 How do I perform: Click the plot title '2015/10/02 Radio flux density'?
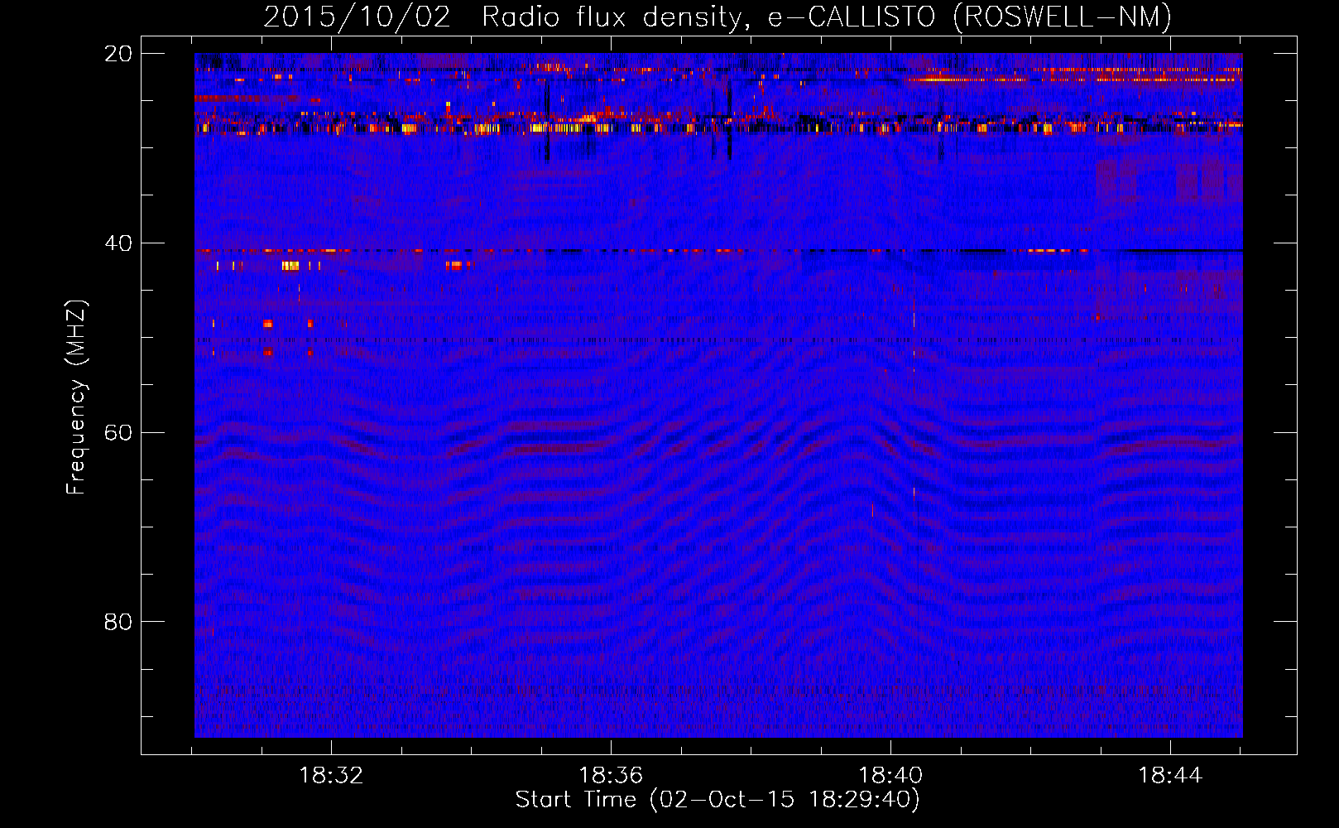click(x=506, y=17)
